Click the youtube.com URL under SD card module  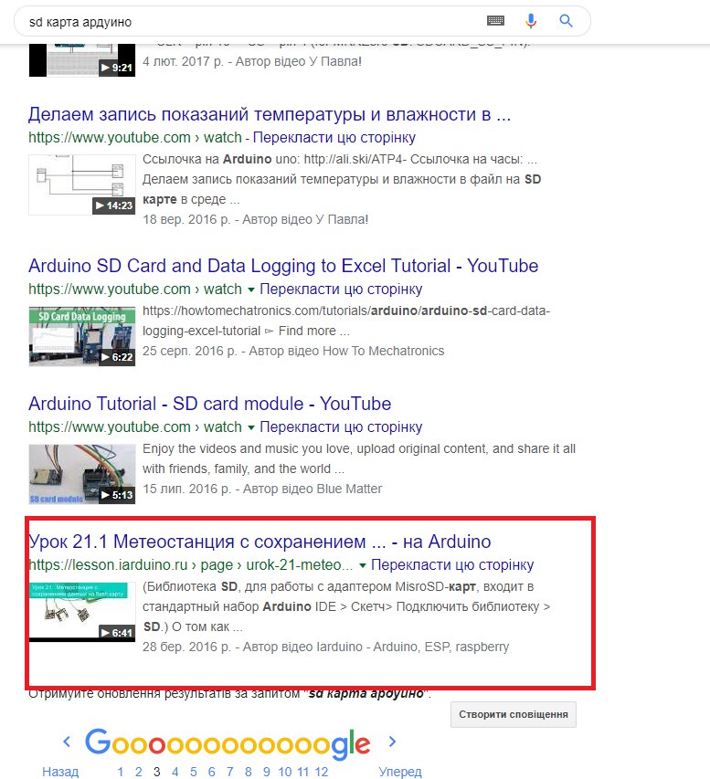coord(134,427)
